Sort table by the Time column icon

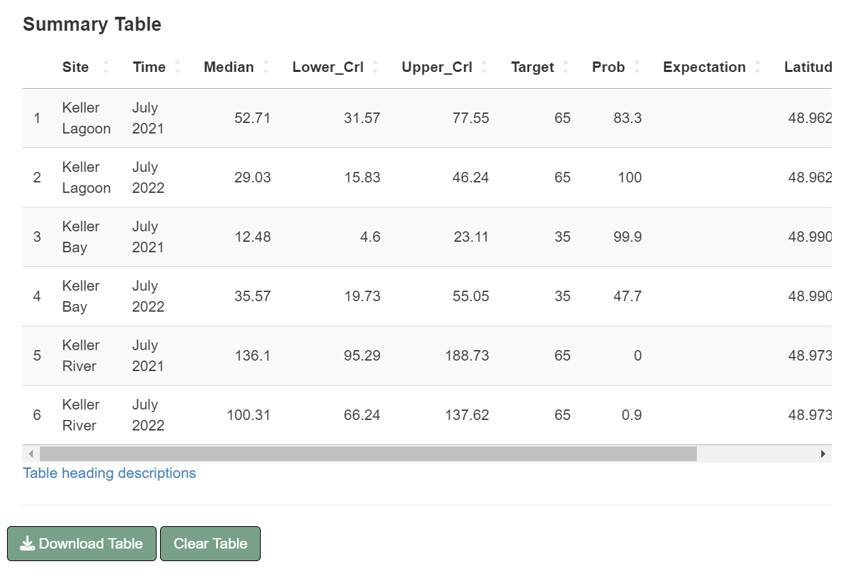coord(178,67)
